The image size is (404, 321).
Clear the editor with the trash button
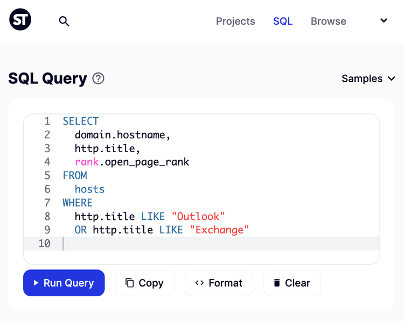point(292,283)
